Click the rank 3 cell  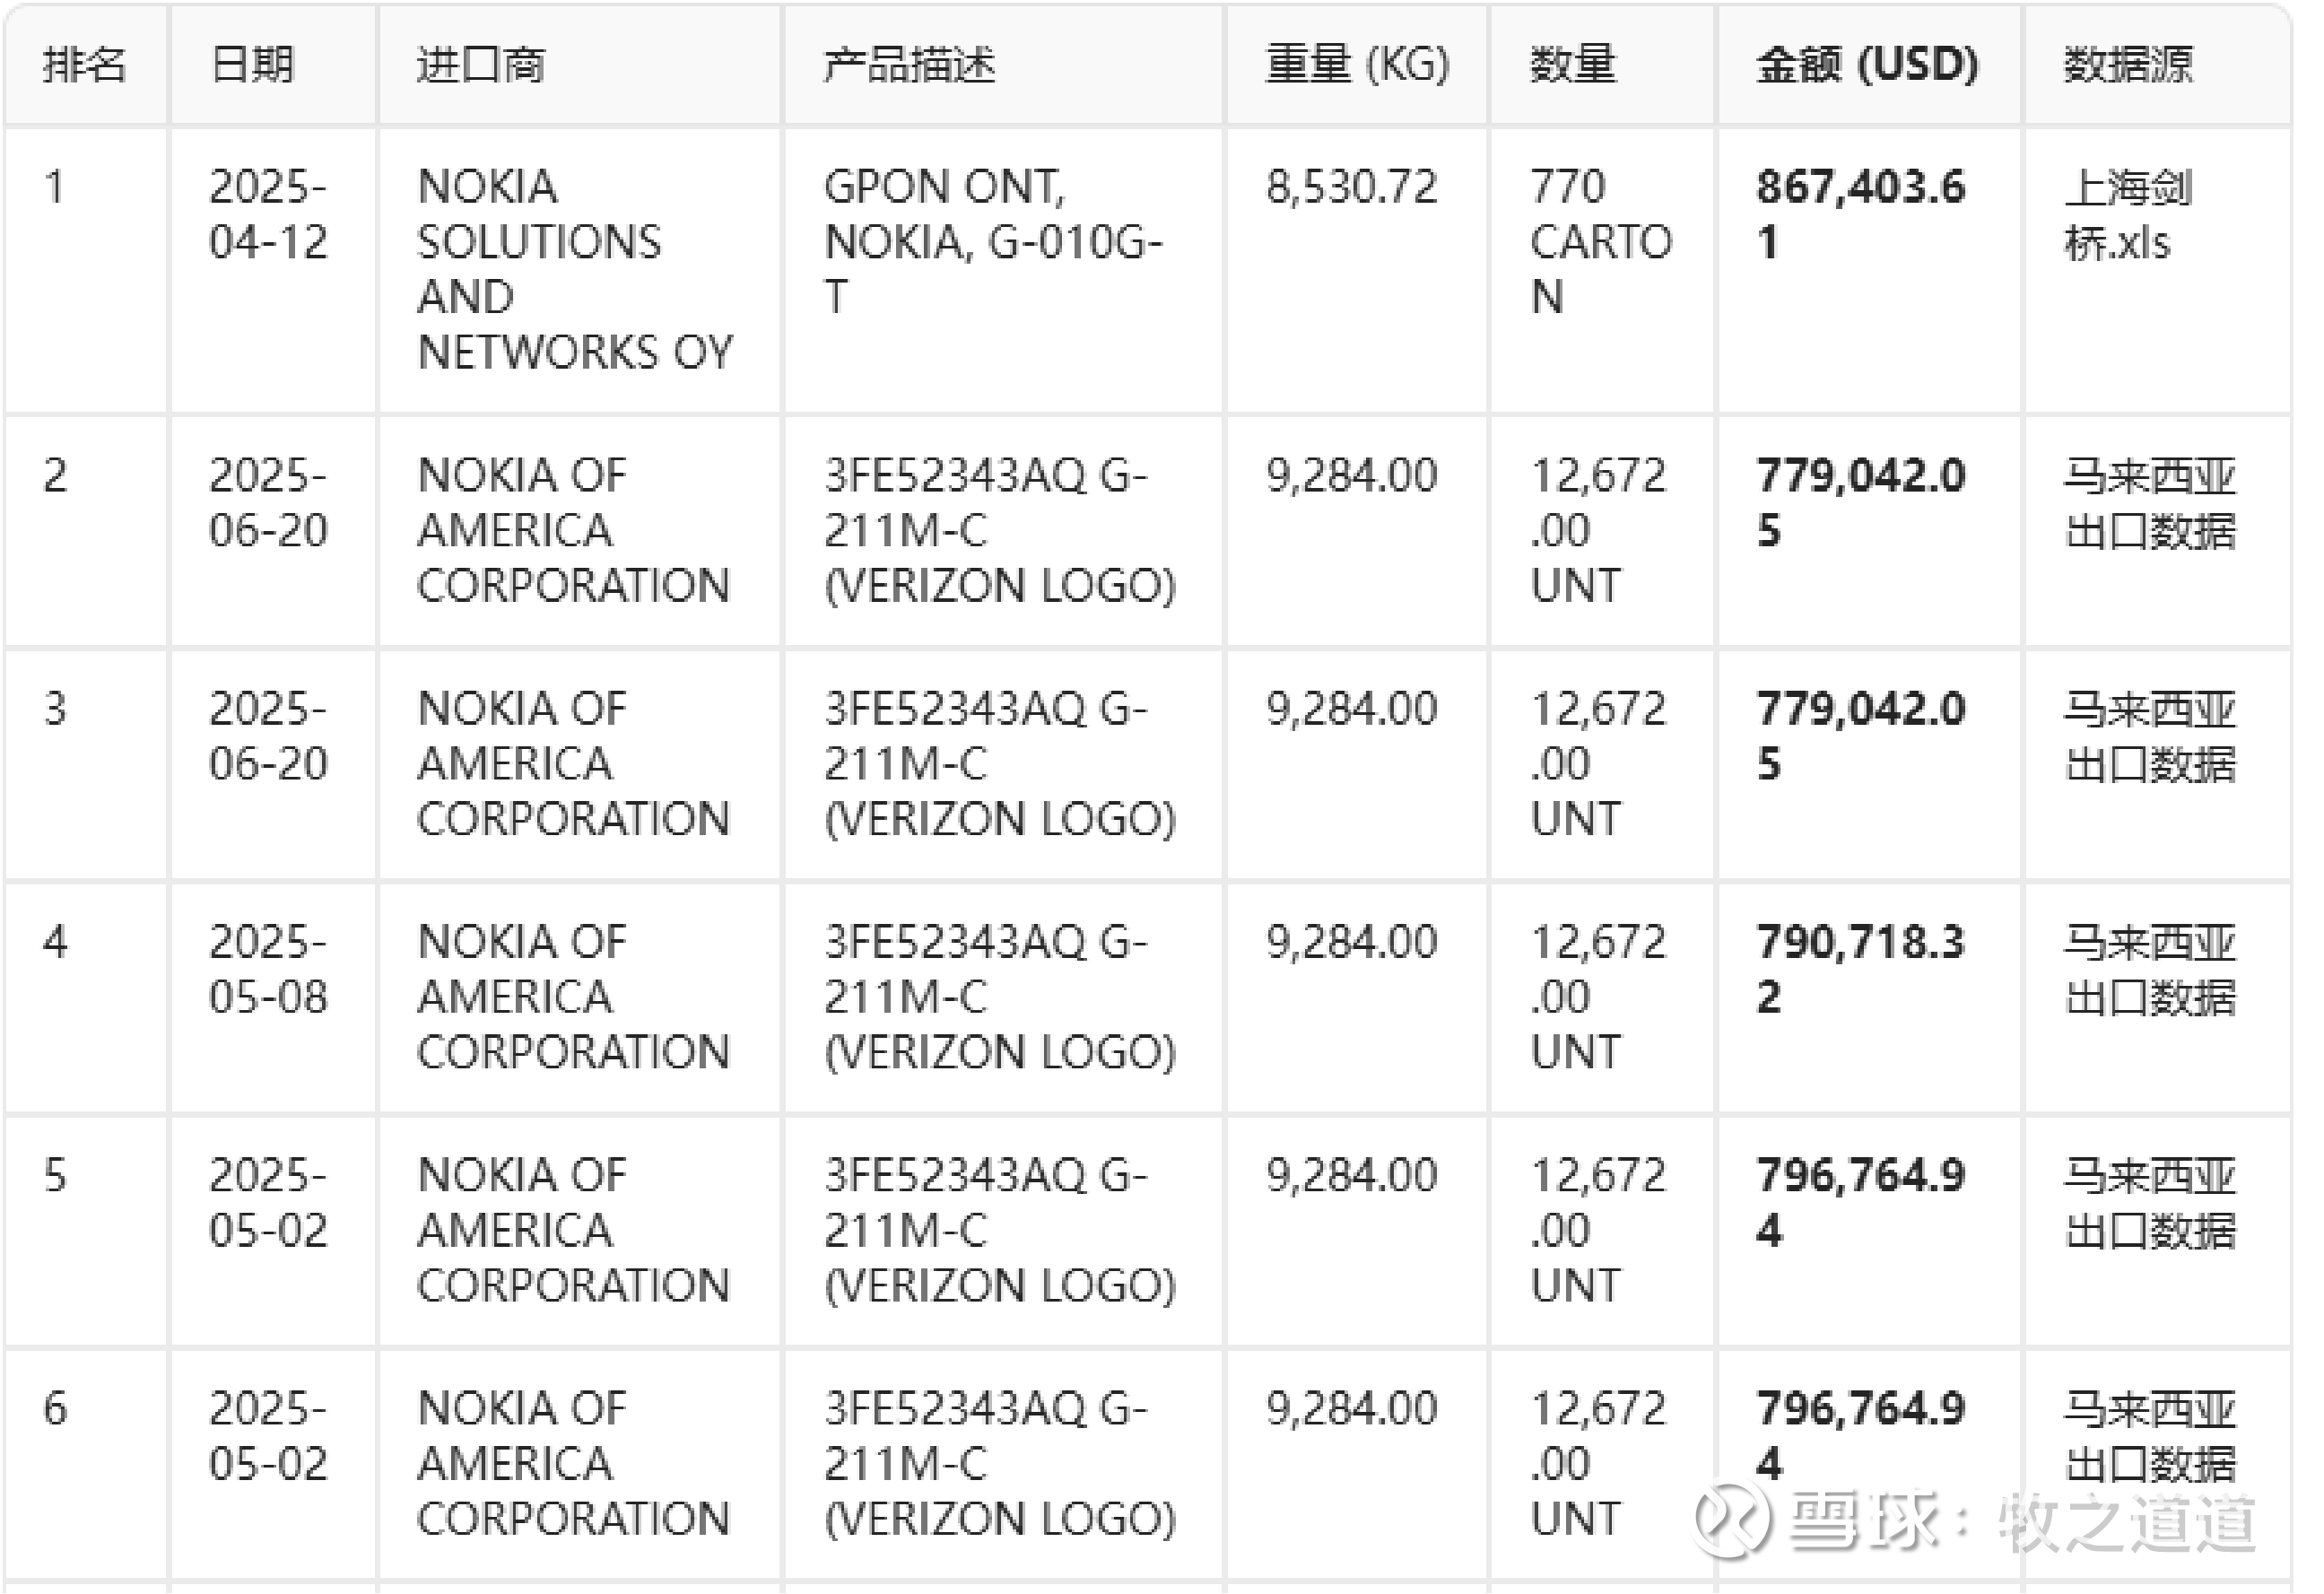pyautogui.click(x=55, y=709)
